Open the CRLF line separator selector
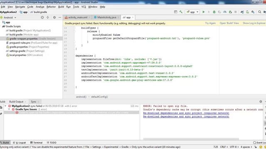Screen dimensions: 266x149 (224, 147)
